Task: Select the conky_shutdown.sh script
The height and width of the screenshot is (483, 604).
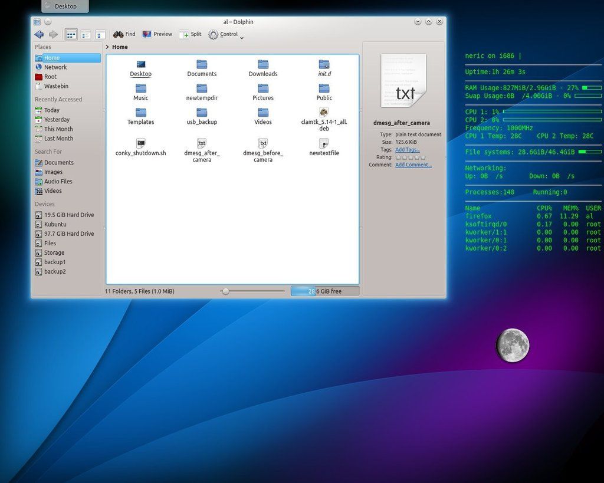Action: tap(140, 147)
